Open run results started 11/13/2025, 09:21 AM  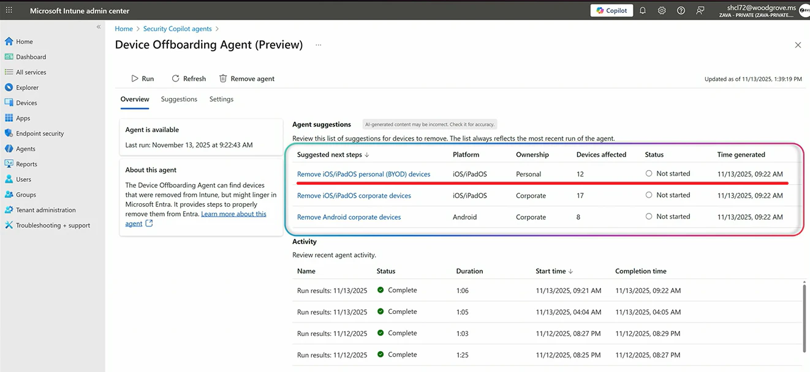point(332,291)
